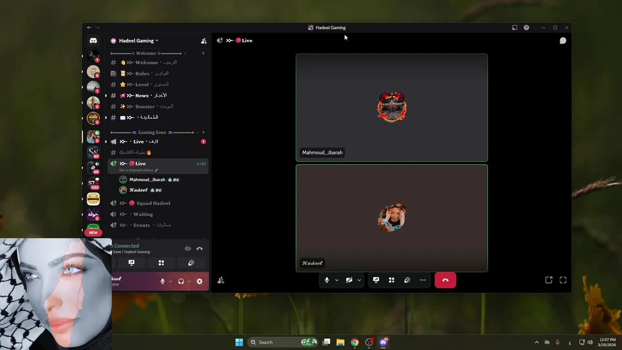The image size is (622, 350).
Task: Open camera options arrow in call bar
Action: click(x=359, y=280)
